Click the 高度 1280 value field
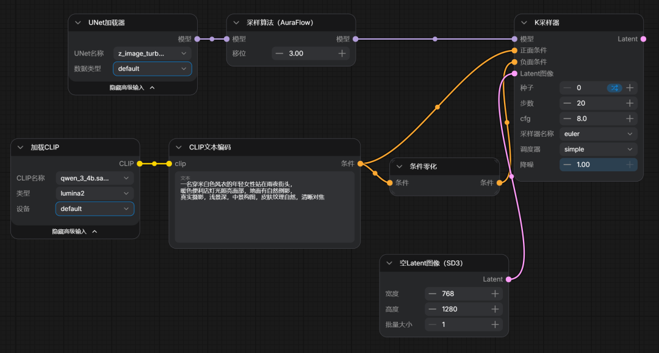The image size is (659, 353). click(464, 309)
